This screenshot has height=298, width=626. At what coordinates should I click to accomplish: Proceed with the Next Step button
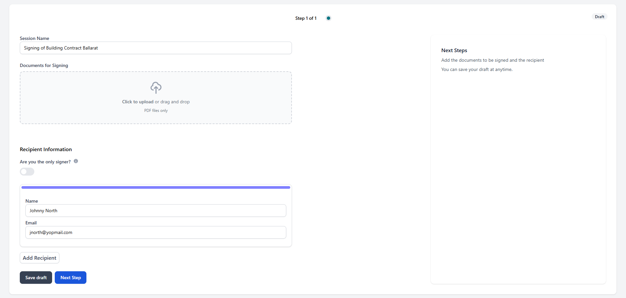tap(70, 277)
